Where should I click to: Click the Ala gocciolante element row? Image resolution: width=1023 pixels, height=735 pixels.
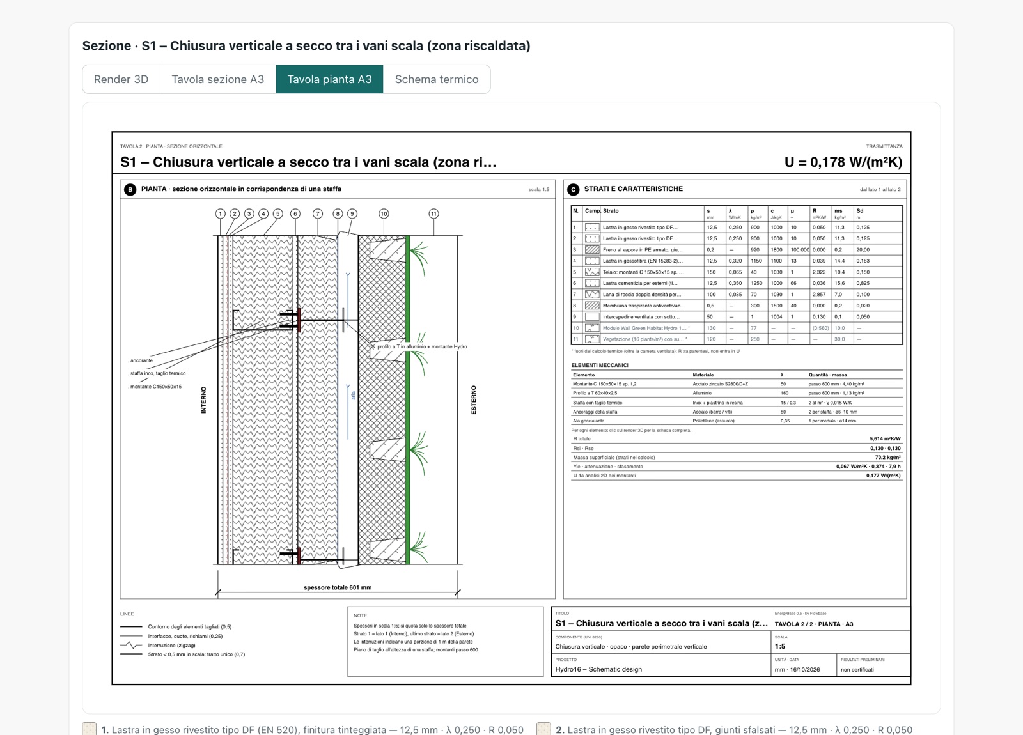click(x=737, y=421)
